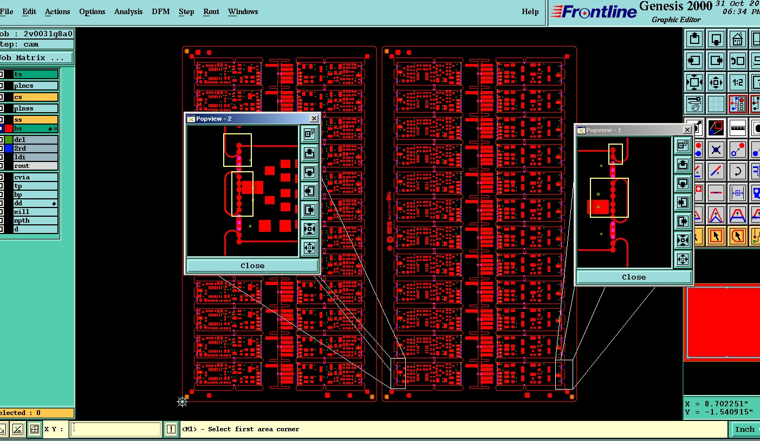
Task: Toggle display checkbox for layer ts
Action: (x=2, y=74)
